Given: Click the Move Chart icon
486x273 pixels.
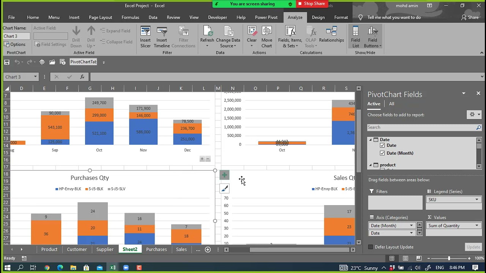Looking at the screenshot, I should click(267, 37).
